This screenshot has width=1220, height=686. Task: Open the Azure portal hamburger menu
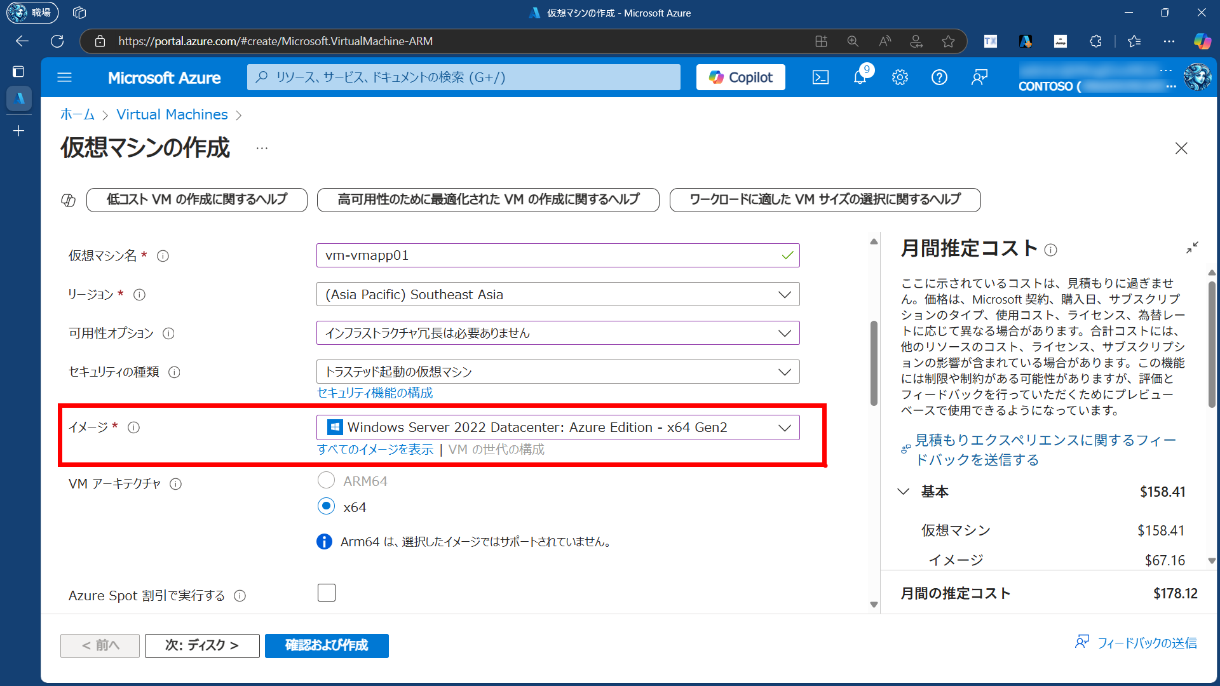pos(64,77)
